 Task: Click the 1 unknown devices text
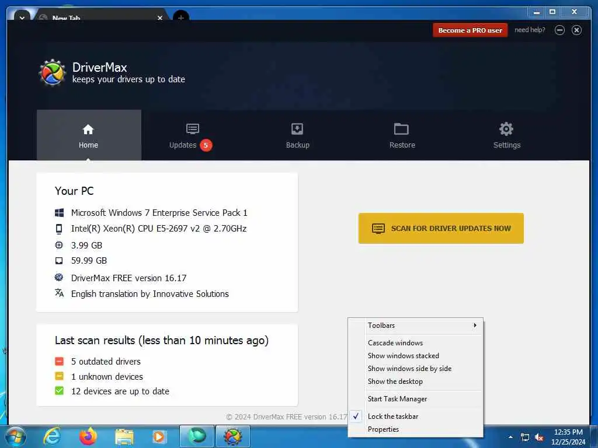coord(107,376)
